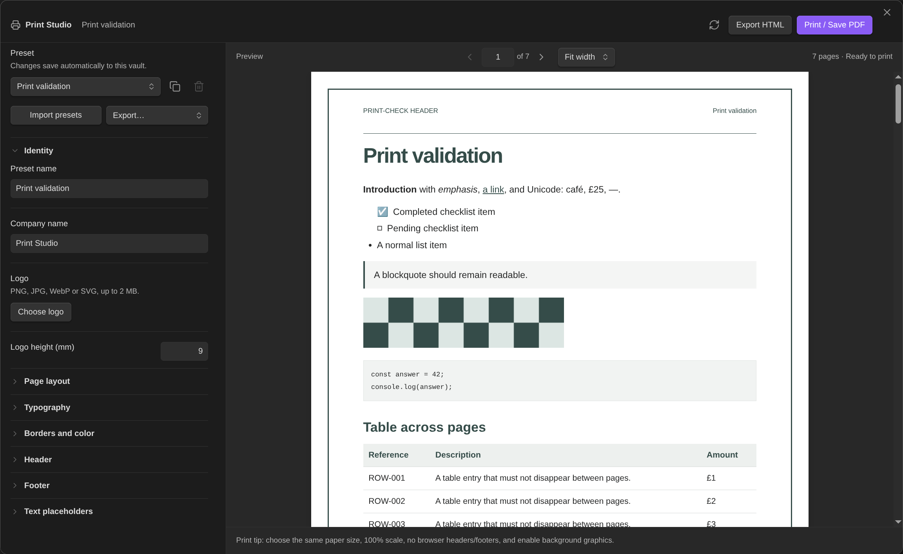Screen dimensions: 903x554
Task: Click the Logo height (mm) value field
Action: pos(184,351)
